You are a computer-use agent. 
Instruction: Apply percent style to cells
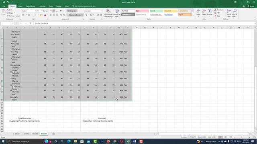click(x=91, y=15)
